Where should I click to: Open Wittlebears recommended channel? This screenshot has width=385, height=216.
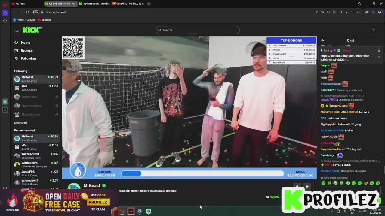pyautogui.click(x=36, y=164)
